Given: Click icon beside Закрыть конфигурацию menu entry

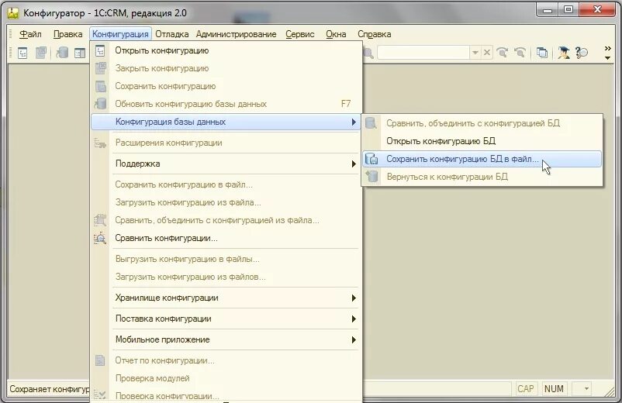Looking at the screenshot, I should 100,68.
